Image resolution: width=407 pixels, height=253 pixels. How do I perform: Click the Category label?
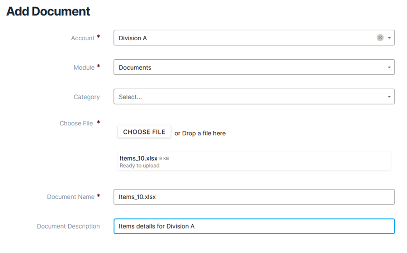coord(86,97)
